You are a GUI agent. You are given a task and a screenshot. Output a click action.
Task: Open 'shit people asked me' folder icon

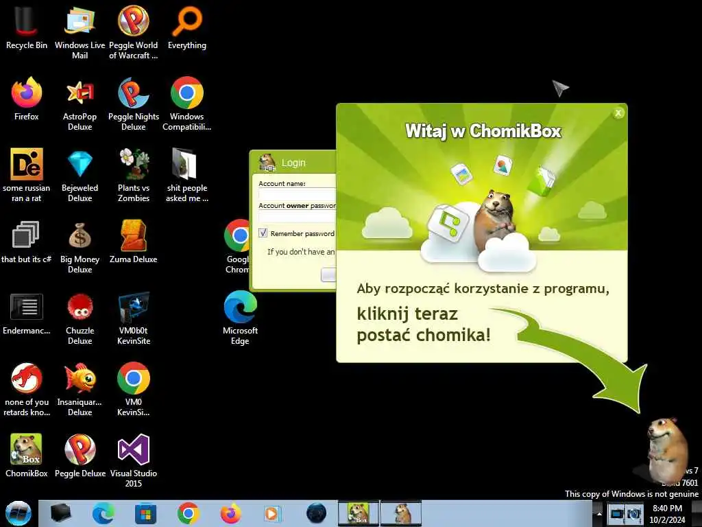pyautogui.click(x=187, y=175)
